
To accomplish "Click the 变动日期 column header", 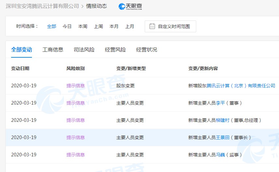I will tap(20, 68).
